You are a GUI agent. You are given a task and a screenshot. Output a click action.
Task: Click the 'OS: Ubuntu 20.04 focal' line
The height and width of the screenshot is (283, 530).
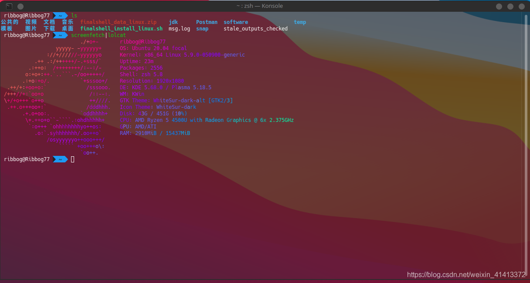pyautogui.click(x=153, y=48)
